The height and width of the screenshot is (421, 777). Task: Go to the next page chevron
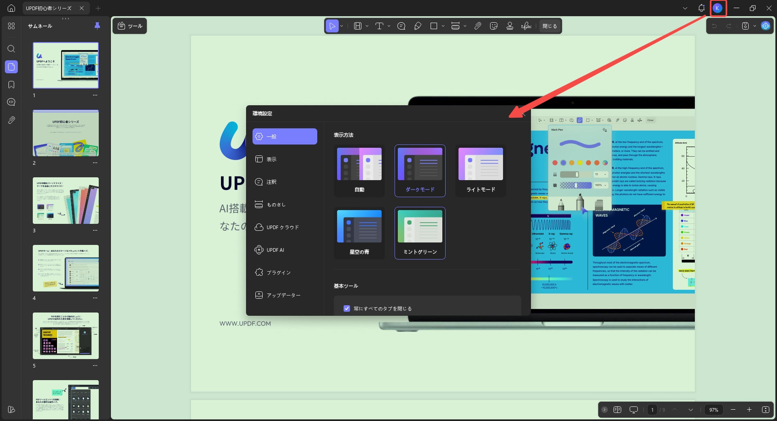pos(691,410)
